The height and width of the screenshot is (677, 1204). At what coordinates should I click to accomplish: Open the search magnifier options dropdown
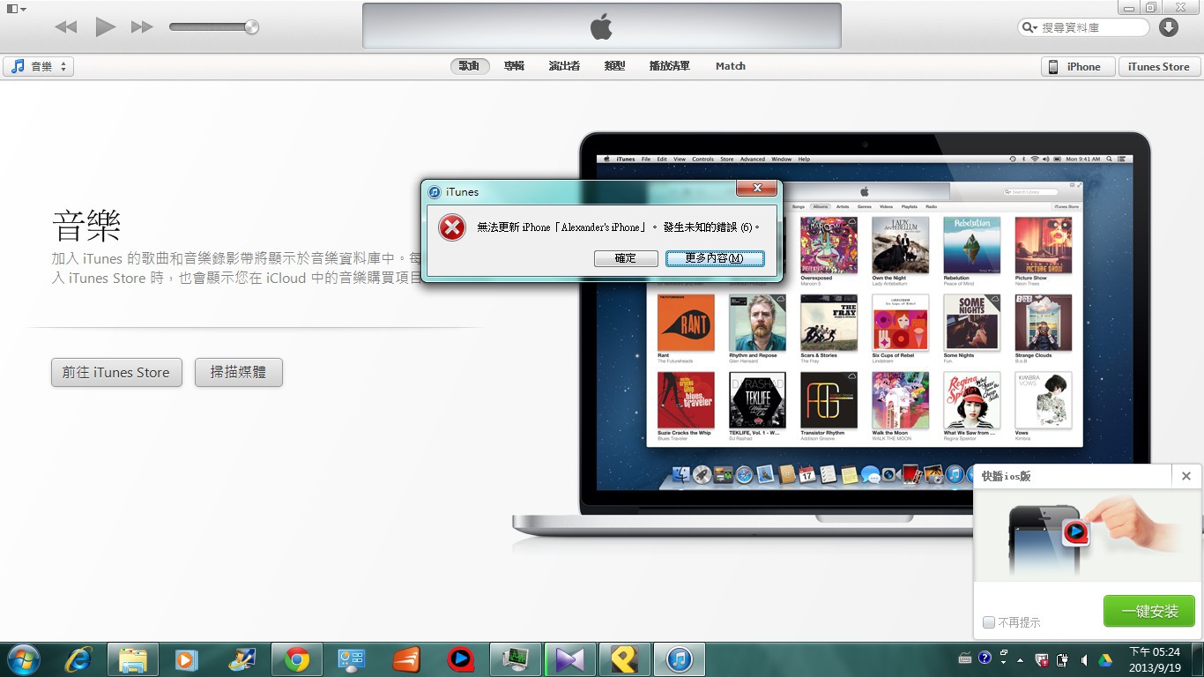click(x=1029, y=27)
